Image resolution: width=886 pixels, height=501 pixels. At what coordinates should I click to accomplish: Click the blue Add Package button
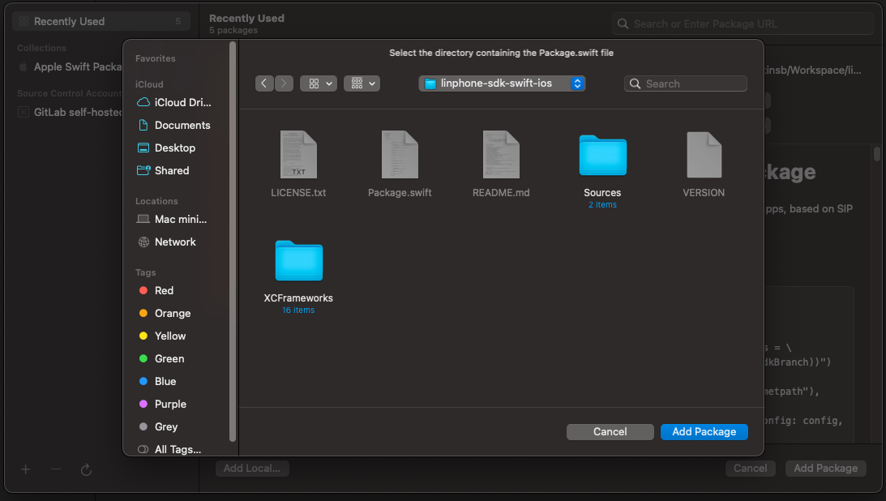[704, 432]
